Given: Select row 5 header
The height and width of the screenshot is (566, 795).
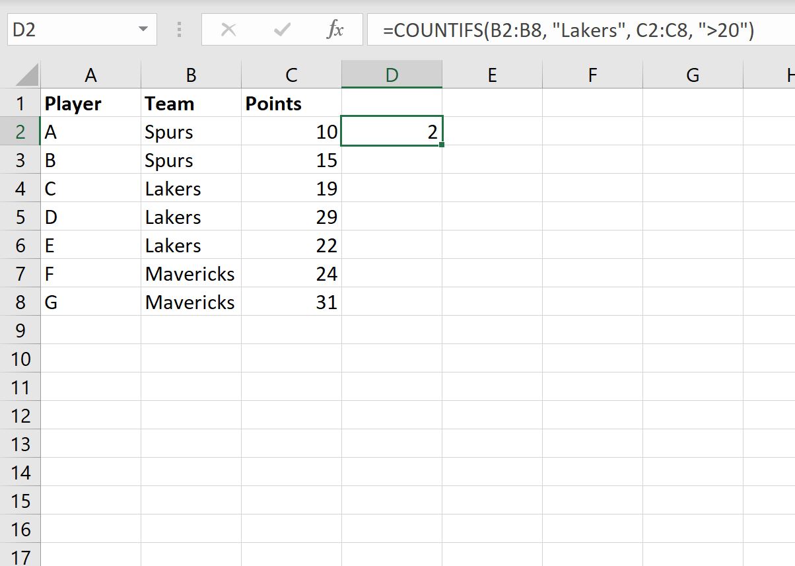Looking at the screenshot, I should 20,217.
